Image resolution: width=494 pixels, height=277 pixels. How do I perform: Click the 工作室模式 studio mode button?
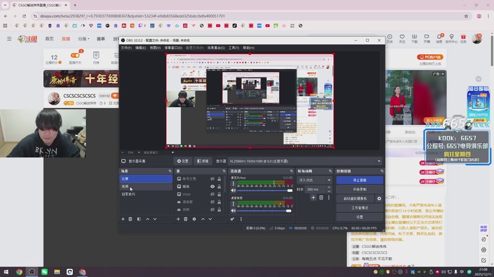tap(359, 207)
